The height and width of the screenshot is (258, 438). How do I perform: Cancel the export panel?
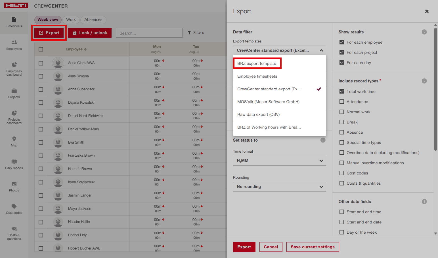click(271, 247)
